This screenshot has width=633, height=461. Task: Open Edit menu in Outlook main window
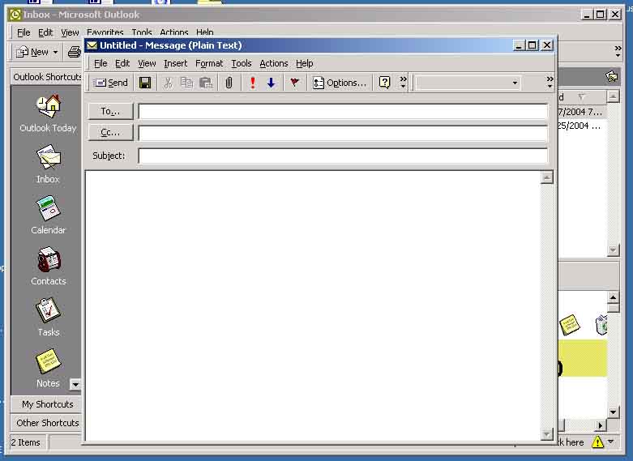45,32
